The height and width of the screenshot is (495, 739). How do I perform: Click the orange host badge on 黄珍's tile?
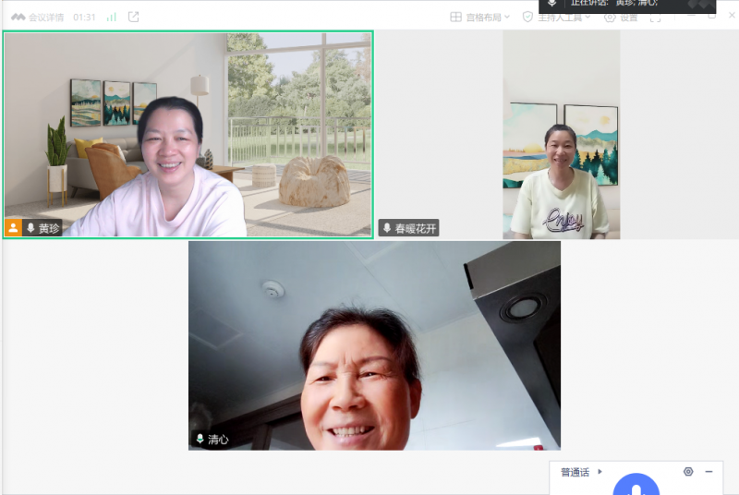[13, 227]
